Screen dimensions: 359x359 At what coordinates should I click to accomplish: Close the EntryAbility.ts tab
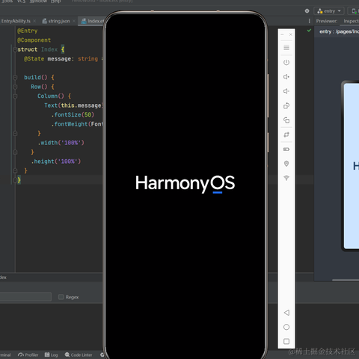pyautogui.click(x=34, y=21)
